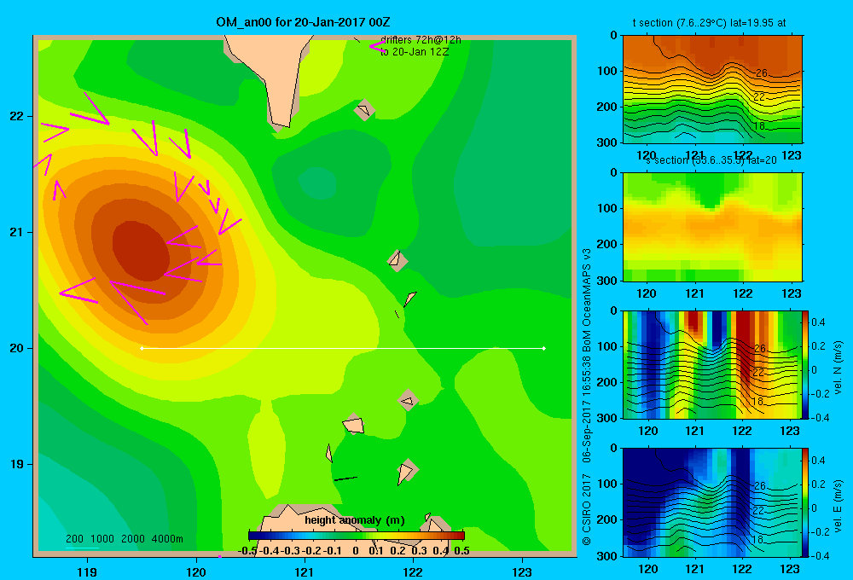The height and width of the screenshot is (580, 853).
Task: Click the white transect line at latitude 20
Action: pyautogui.click(x=343, y=348)
